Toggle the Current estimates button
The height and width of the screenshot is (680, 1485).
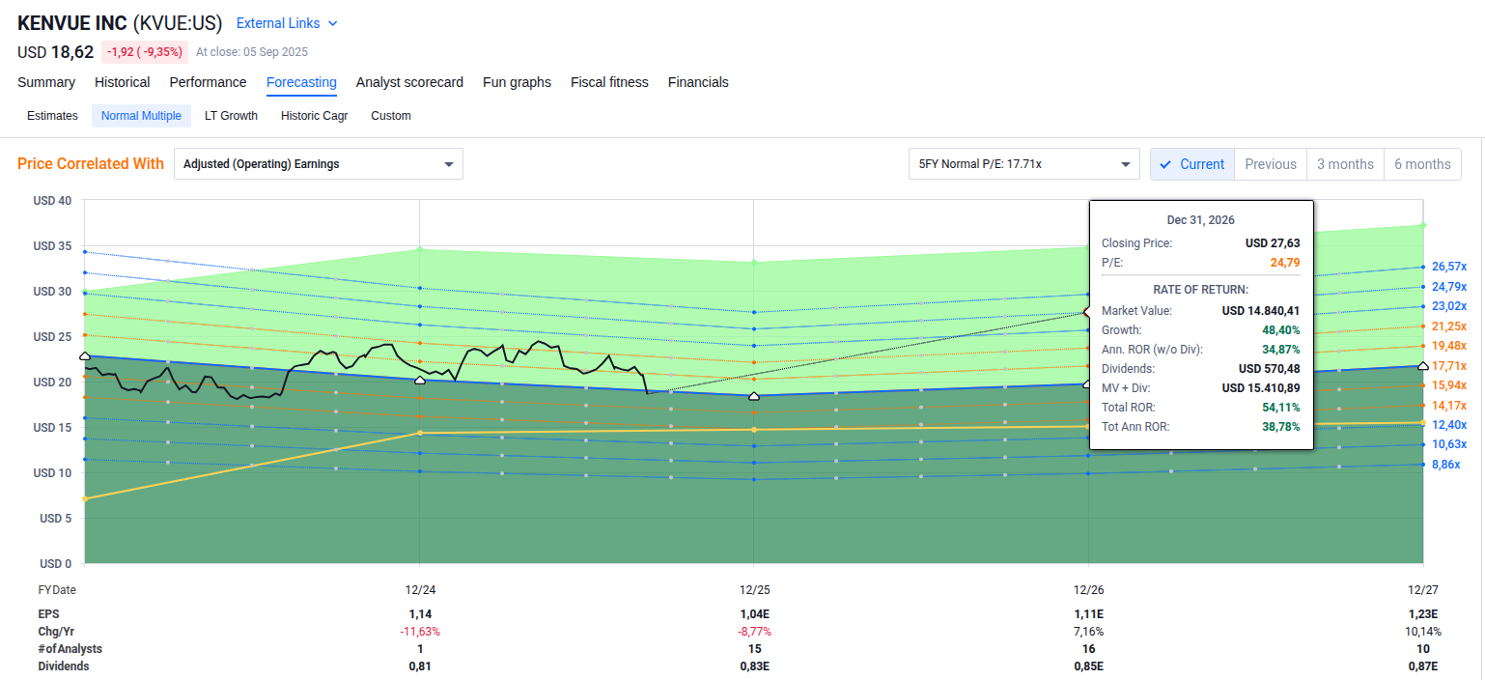pyautogui.click(x=1192, y=164)
